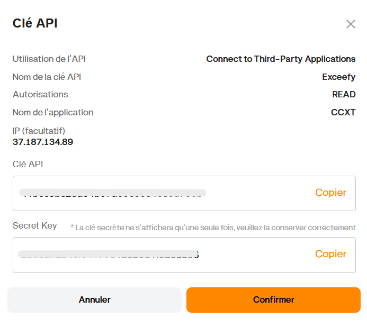Screen dimensions: 367x327
Task: Copy the Clé API value
Action: (330, 193)
